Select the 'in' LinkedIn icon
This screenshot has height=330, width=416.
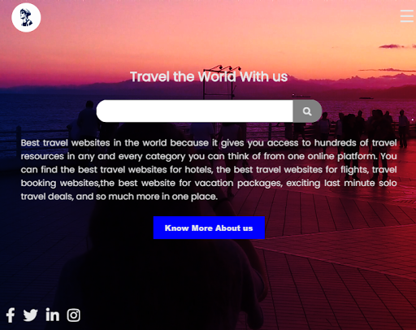pos(52,315)
